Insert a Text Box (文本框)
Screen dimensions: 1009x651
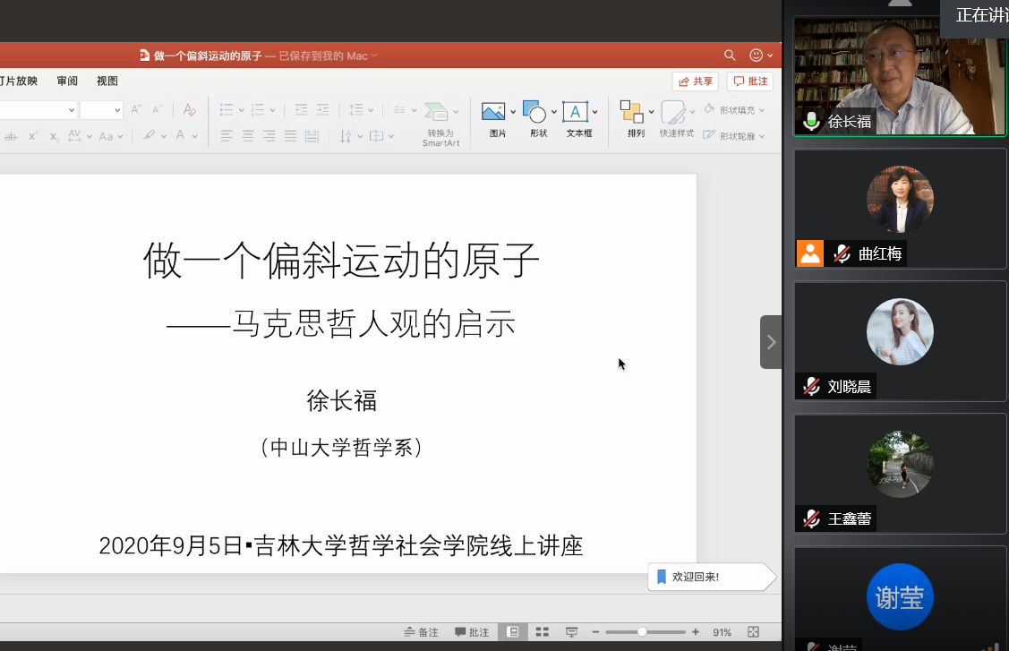[x=575, y=112]
